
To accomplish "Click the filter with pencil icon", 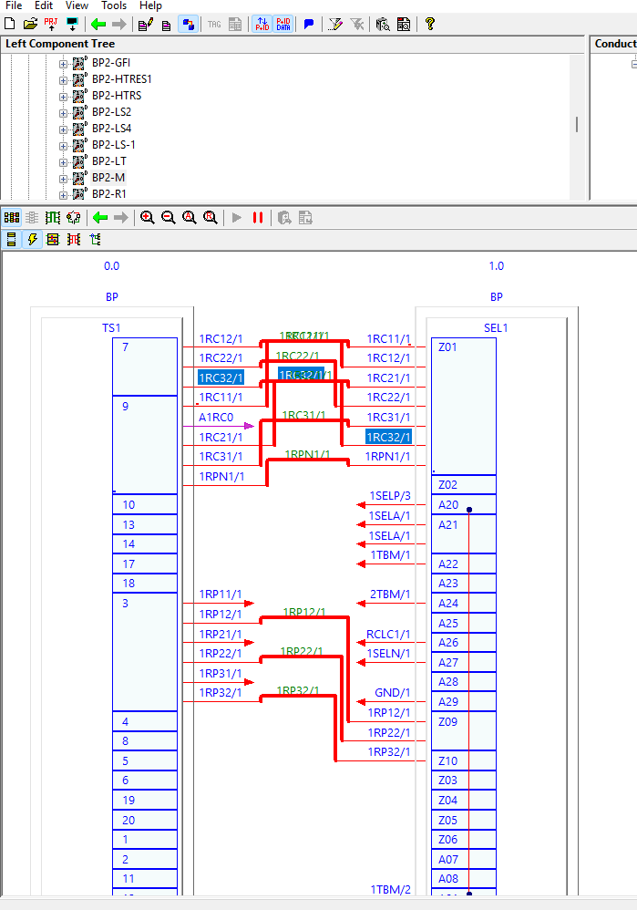I will (335, 24).
